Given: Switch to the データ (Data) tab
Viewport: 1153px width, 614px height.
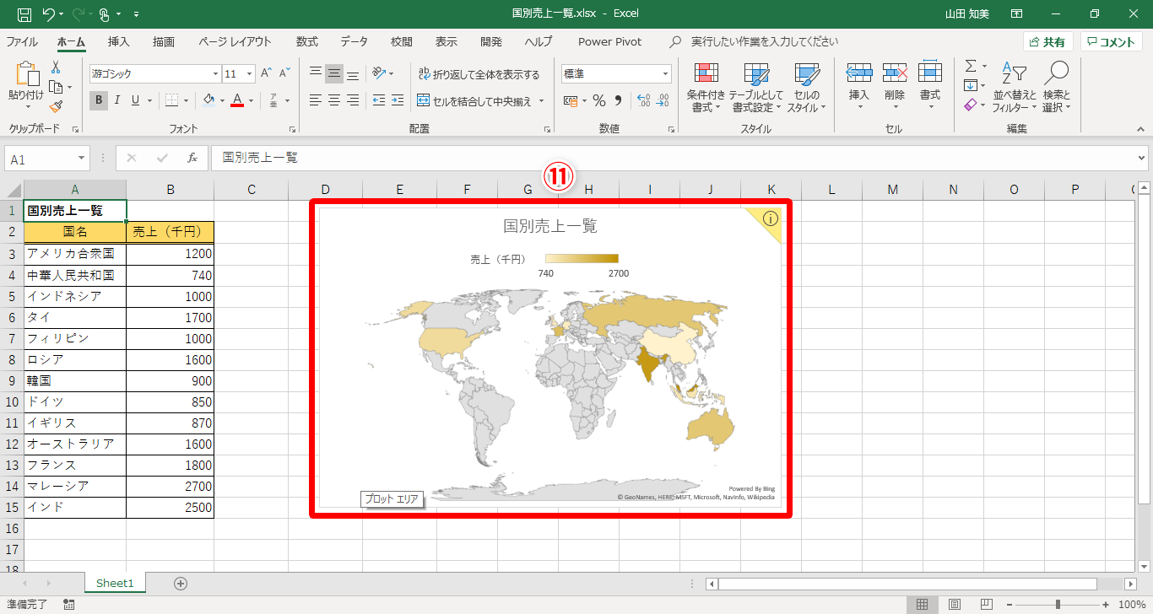Looking at the screenshot, I should click(355, 41).
